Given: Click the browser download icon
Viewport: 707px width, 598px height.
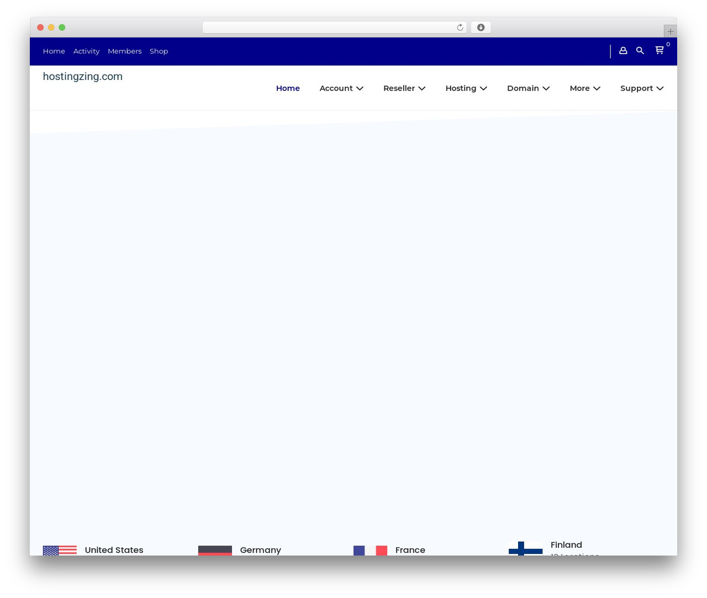Looking at the screenshot, I should point(481,28).
